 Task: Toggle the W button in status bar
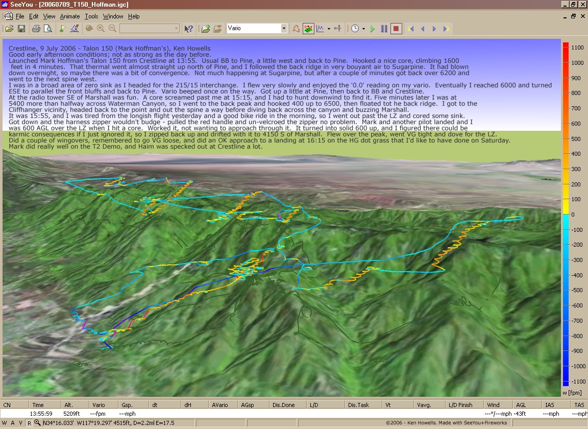[5, 423]
